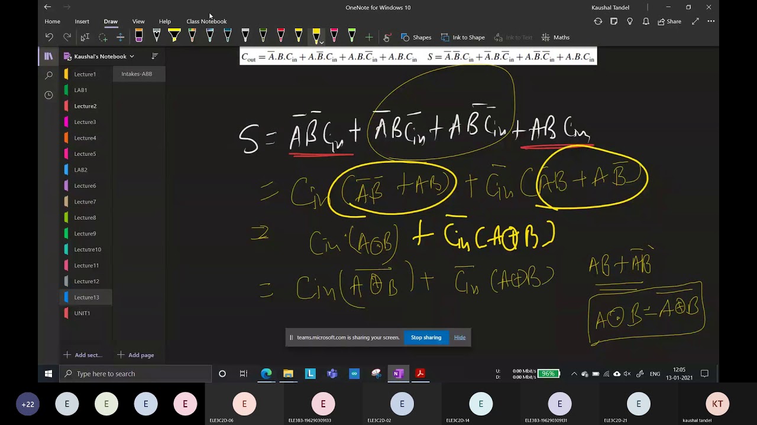Click the plus icon to add a pen
This screenshot has height=425, width=757.
click(x=369, y=37)
